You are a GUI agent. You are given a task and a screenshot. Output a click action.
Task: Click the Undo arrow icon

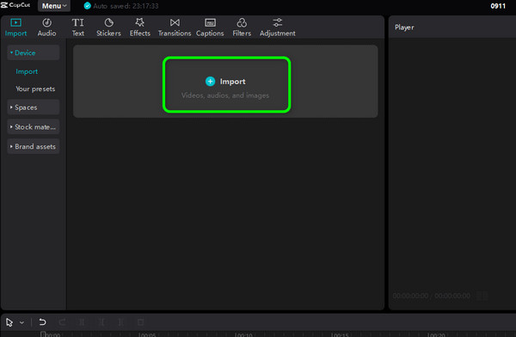click(x=42, y=322)
